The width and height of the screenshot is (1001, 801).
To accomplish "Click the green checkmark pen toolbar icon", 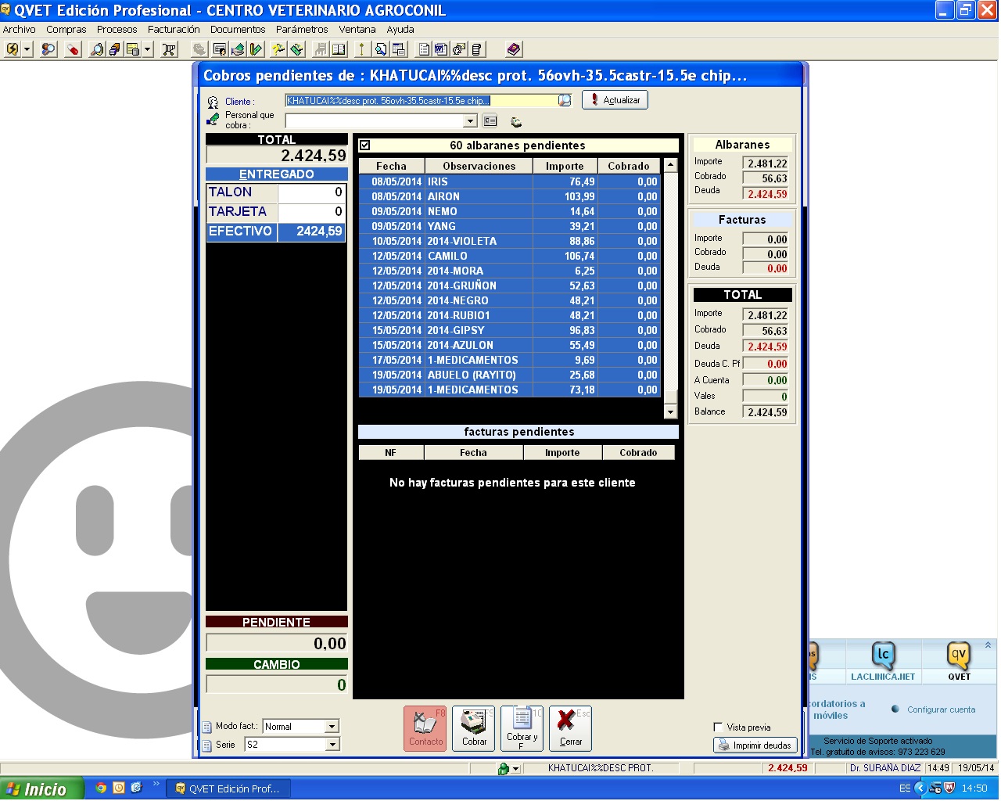I will click(257, 49).
